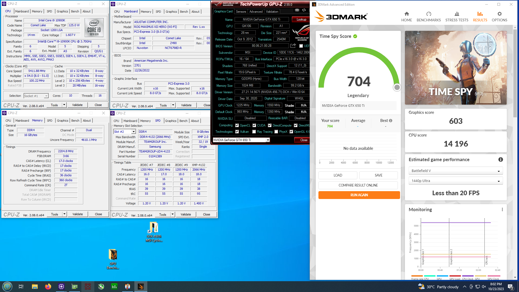Open Graphics tab in CPU-Z Memory window

click(x=63, y=121)
